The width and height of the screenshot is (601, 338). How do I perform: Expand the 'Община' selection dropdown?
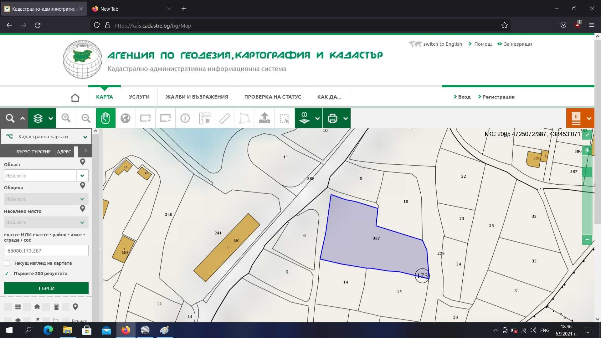click(x=82, y=199)
